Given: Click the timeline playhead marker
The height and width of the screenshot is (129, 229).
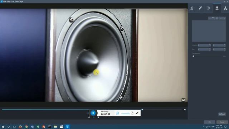Looking at the screenshot, I should 142,110.
